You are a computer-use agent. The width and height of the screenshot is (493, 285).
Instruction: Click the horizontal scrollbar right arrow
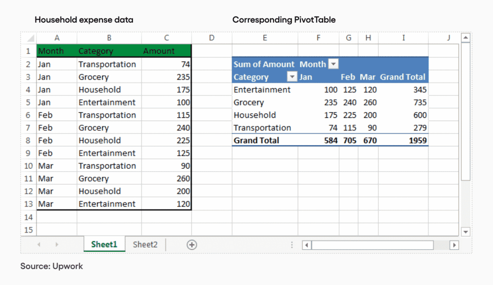[x=454, y=245]
